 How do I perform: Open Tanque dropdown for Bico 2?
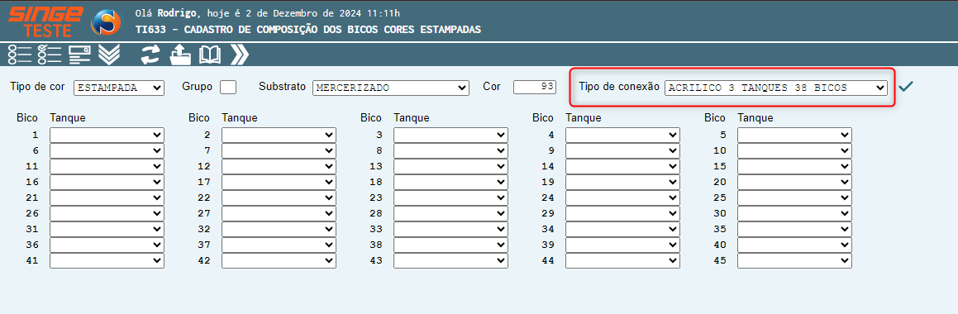[x=279, y=135]
